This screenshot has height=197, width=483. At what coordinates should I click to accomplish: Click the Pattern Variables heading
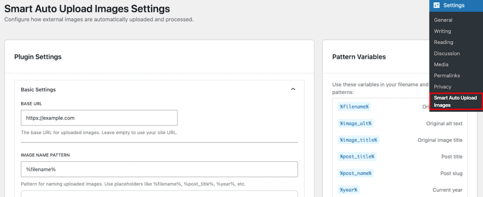359,57
